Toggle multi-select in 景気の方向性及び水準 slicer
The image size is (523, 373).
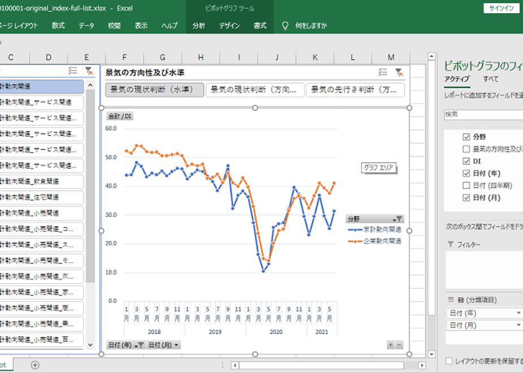[383, 72]
